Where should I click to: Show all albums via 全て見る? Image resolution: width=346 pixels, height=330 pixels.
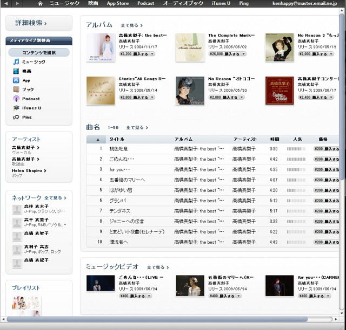(131, 25)
